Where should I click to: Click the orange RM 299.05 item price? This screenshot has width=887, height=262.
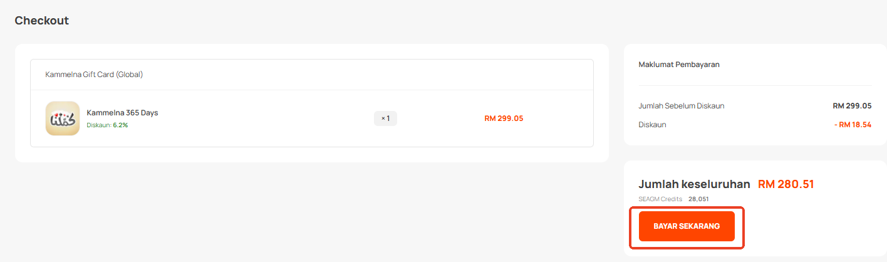[504, 118]
